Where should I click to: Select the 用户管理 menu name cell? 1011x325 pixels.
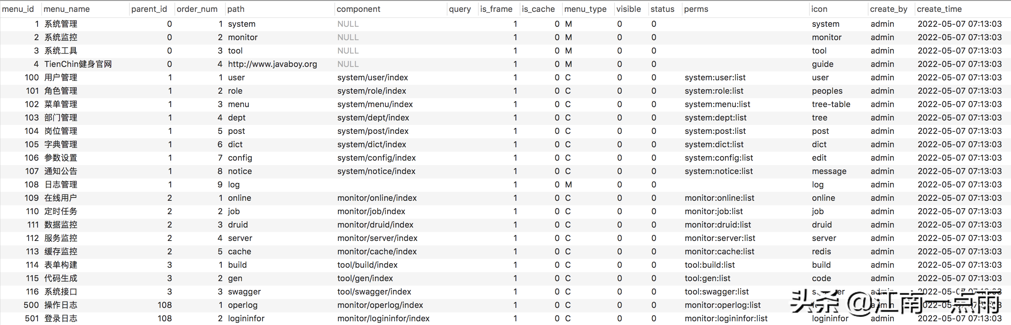click(61, 77)
